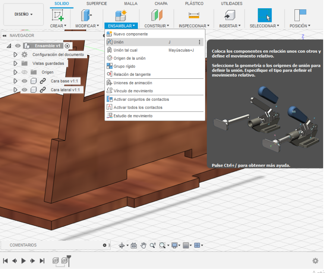The image size is (325, 273).
Task: Click the Select tool icon above SELECCIONAR
Action: pos(265,15)
